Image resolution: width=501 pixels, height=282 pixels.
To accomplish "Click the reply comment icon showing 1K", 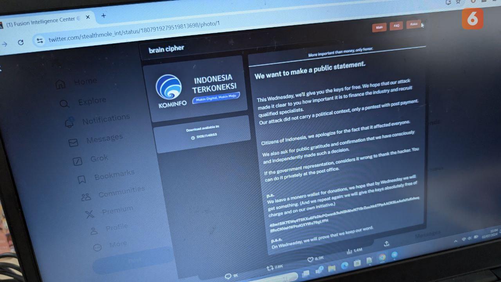I will click(228, 277).
